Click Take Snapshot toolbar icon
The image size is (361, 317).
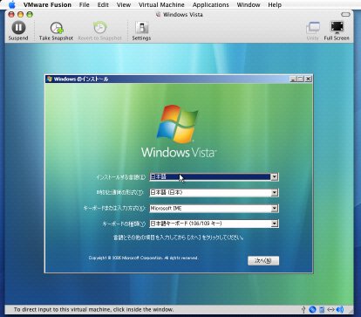pyautogui.click(x=57, y=28)
